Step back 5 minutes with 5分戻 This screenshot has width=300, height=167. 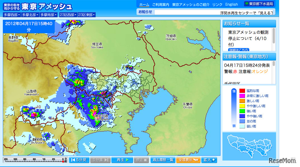coord(79,160)
